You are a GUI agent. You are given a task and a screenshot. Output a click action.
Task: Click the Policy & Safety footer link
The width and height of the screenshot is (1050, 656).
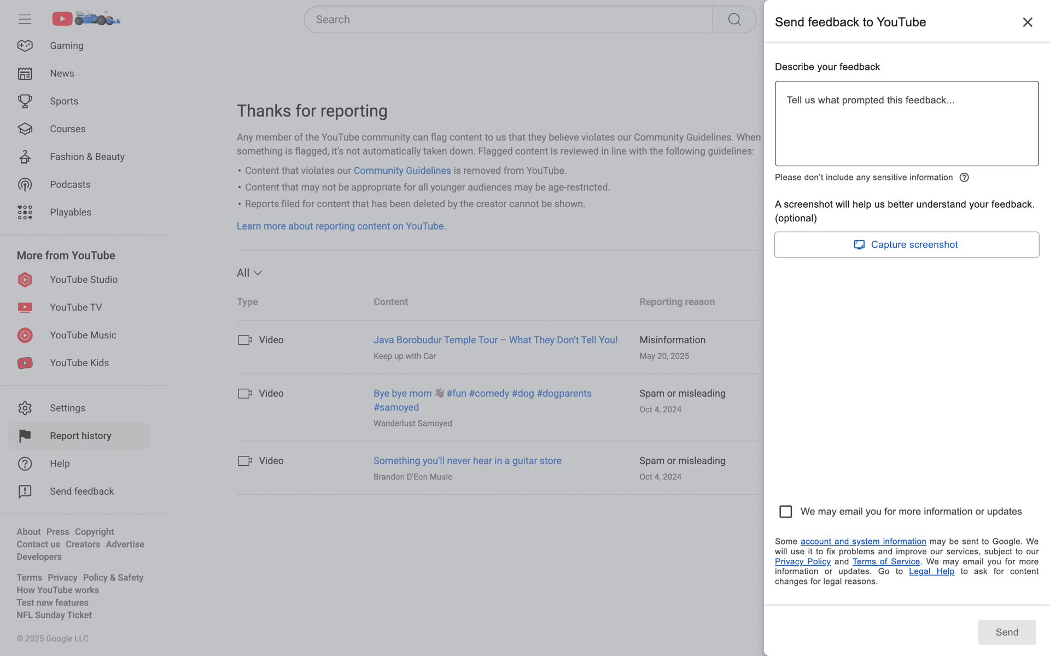click(113, 578)
